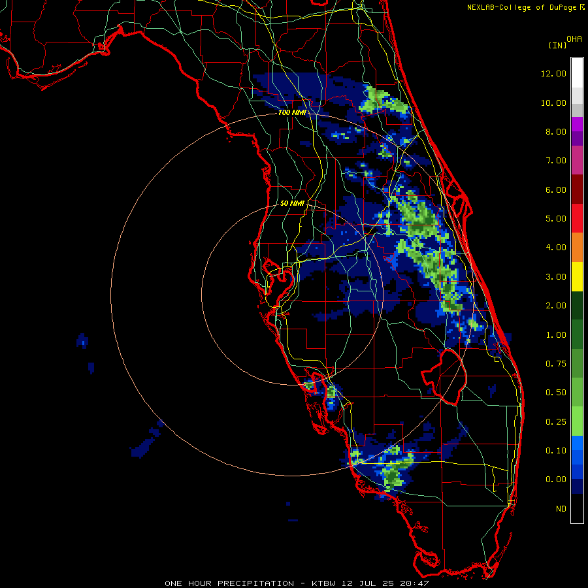This screenshot has width=588, height=588.
Task: Click the 5.00 legend value
Action: [555, 219]
